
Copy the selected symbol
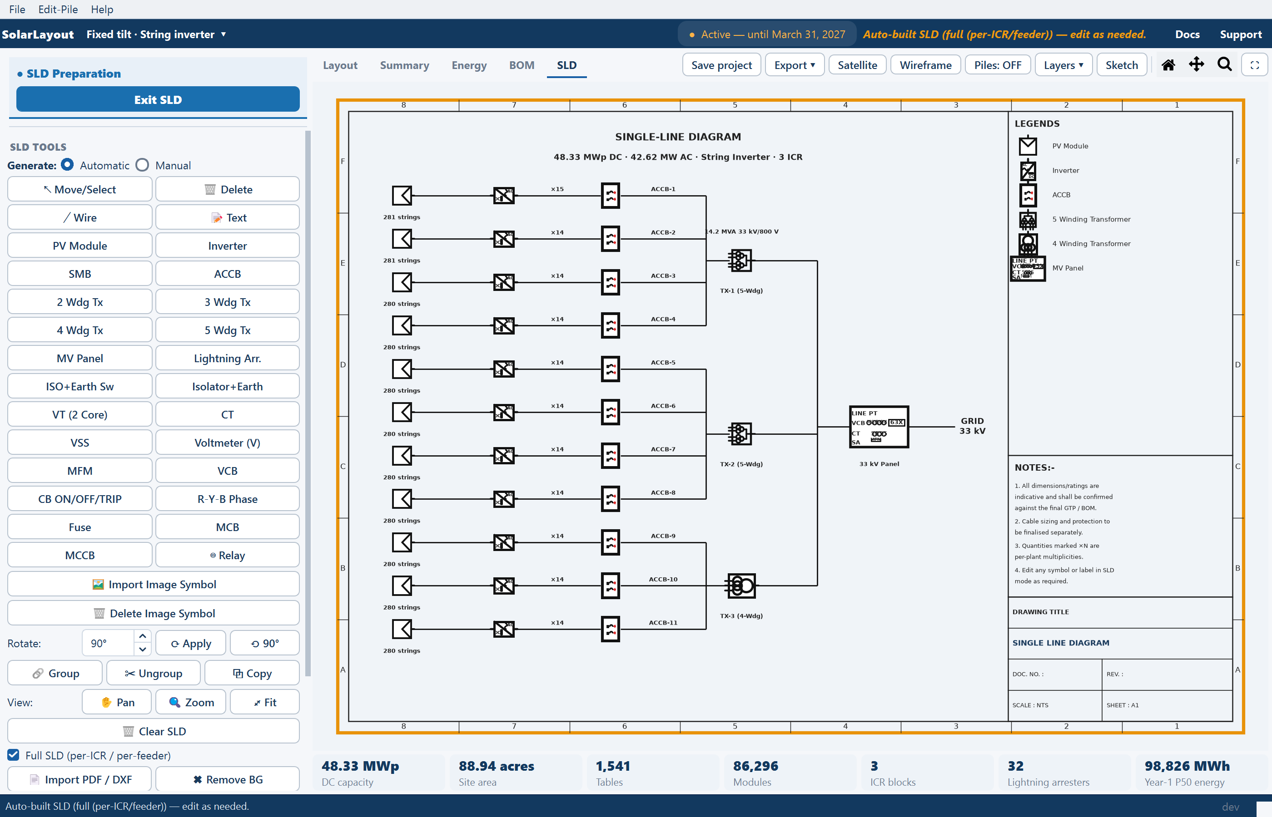(x=252, y=673)
